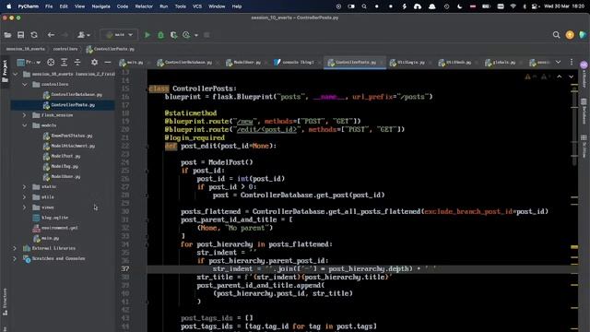The height and width of the screenshot is (332, 590).
Task: Switch to the ControllerDatabase.py editor tab
Action: [x=184, y=63]
